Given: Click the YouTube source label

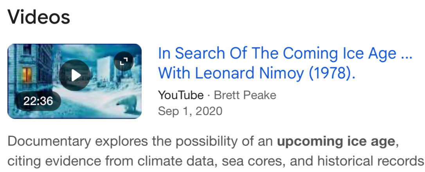Looking at the screenshot, I should tap(181, 95).
